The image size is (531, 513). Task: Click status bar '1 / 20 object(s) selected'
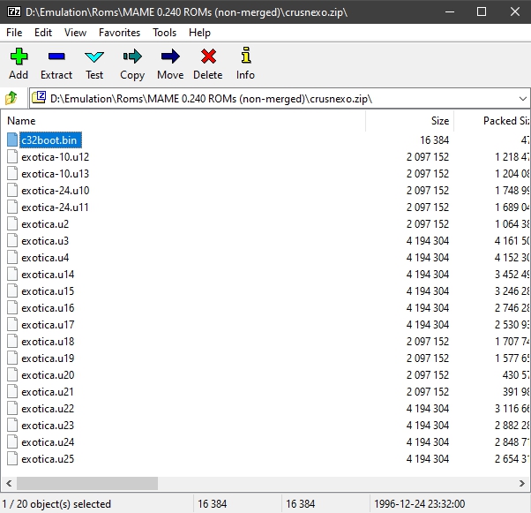pos(56,504)
